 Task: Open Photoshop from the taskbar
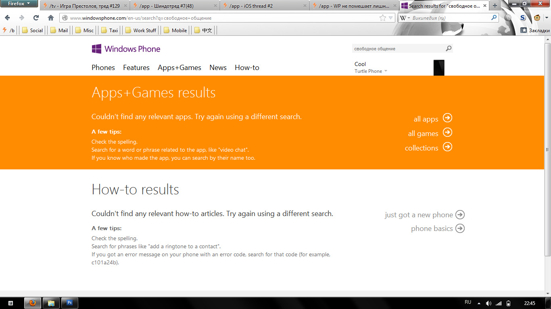pos(69,303)
